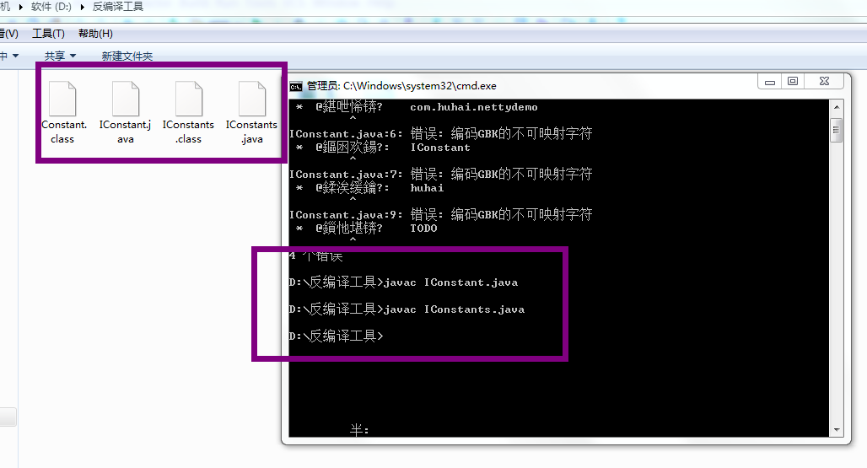
Task: Click the 'IConstant.java:7:' error line
Action: (x=440, y=174)
